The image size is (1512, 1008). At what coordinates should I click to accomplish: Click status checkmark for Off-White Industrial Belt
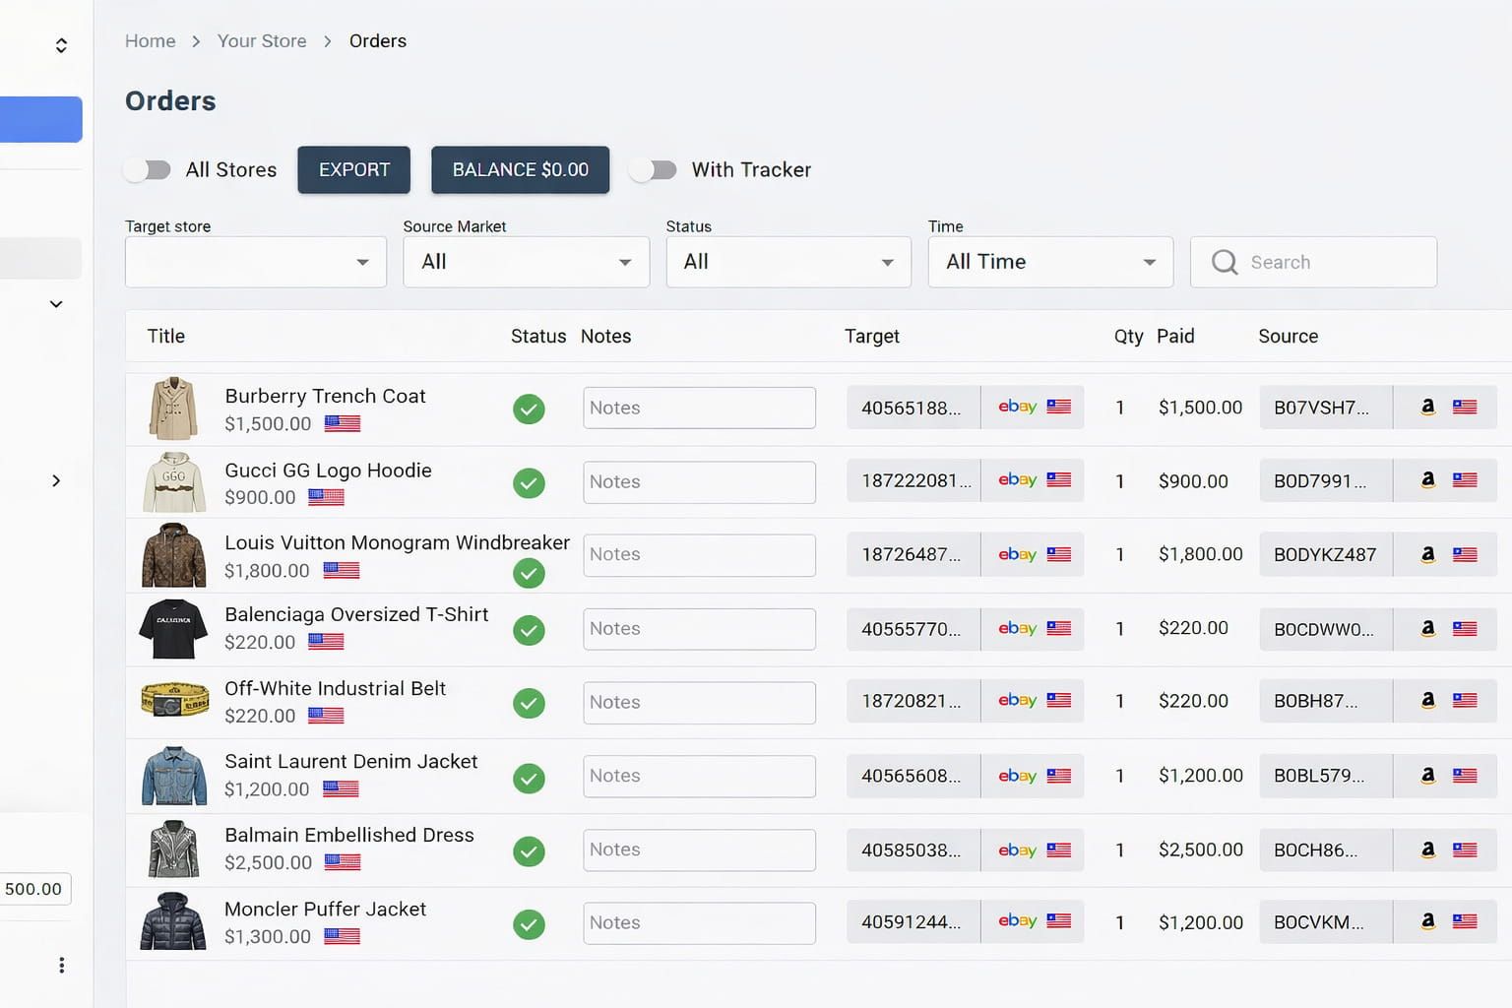[529, 703]
